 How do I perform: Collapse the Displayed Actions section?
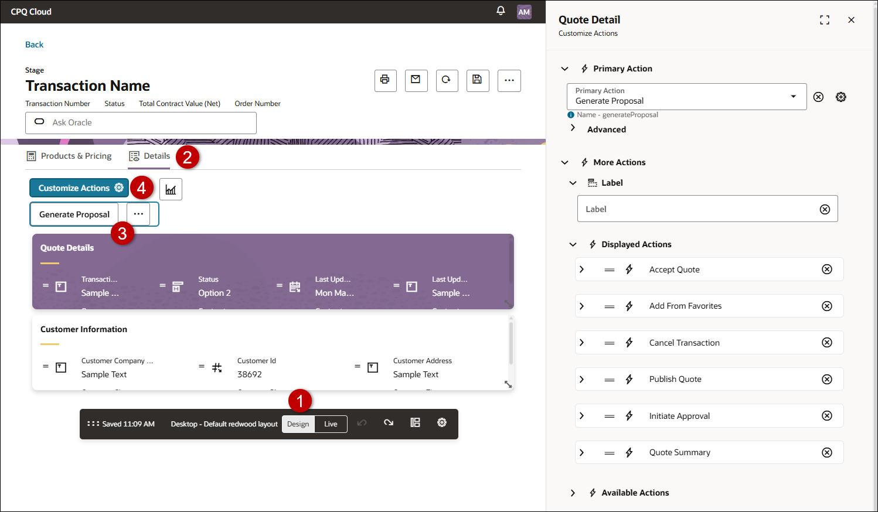tap(573, 244)
